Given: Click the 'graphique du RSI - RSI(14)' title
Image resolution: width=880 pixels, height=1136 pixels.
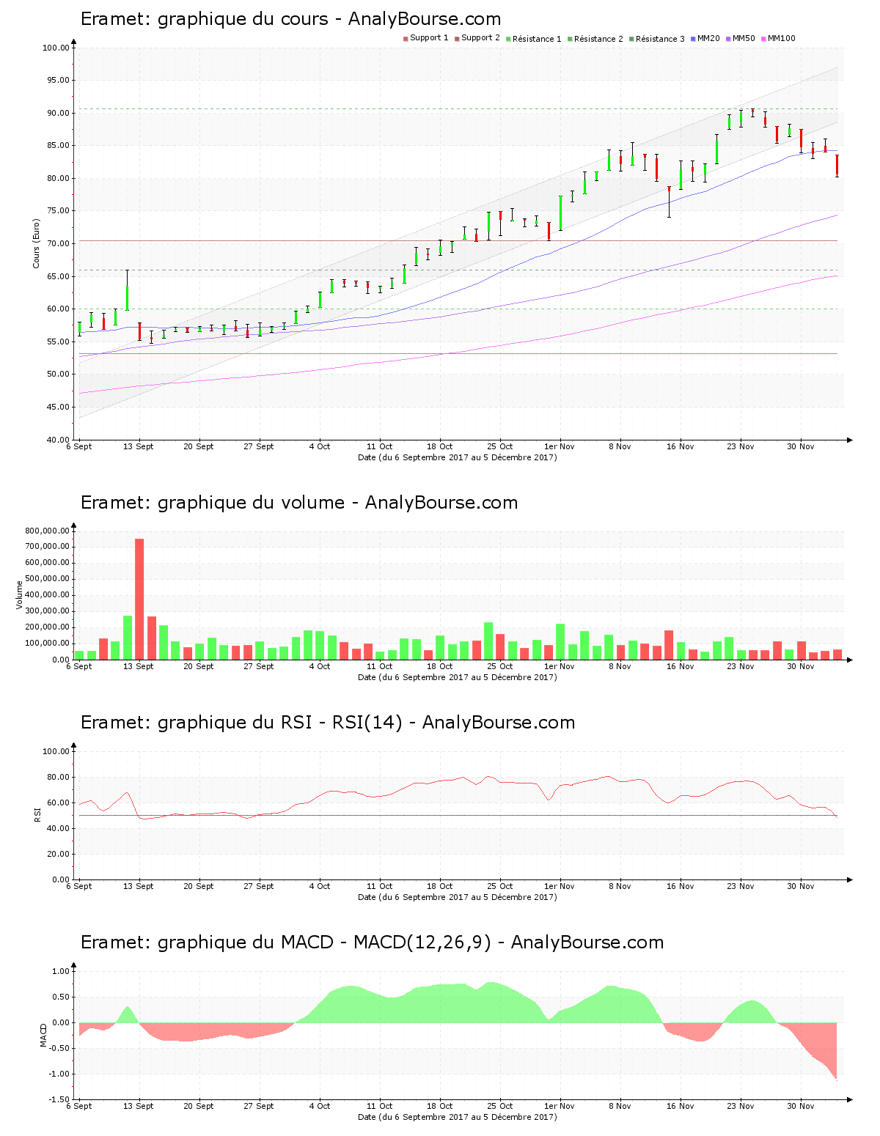Looking at the screenshot, I should (x=280, y=723).
